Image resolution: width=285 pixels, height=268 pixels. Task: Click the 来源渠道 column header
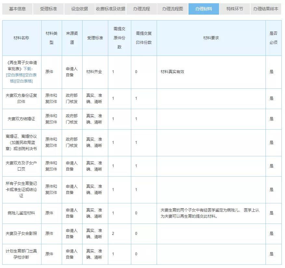tap(72, 38)
